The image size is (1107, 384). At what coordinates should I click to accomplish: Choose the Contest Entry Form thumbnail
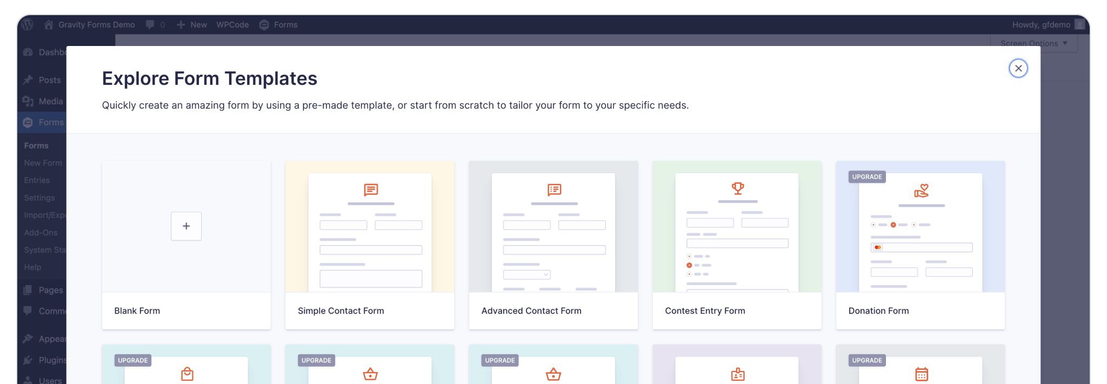click(737, 227)
